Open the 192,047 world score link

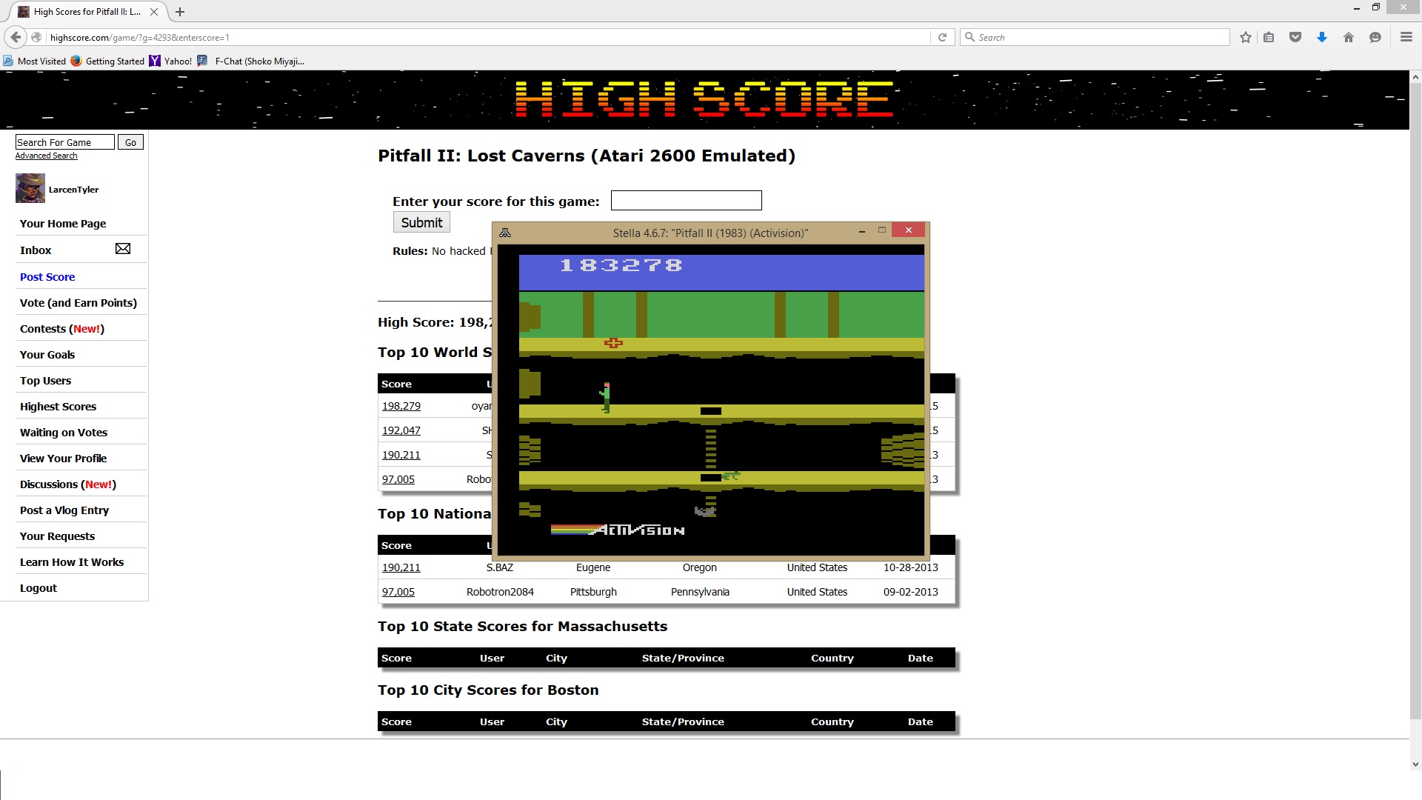tap(401, 430)
